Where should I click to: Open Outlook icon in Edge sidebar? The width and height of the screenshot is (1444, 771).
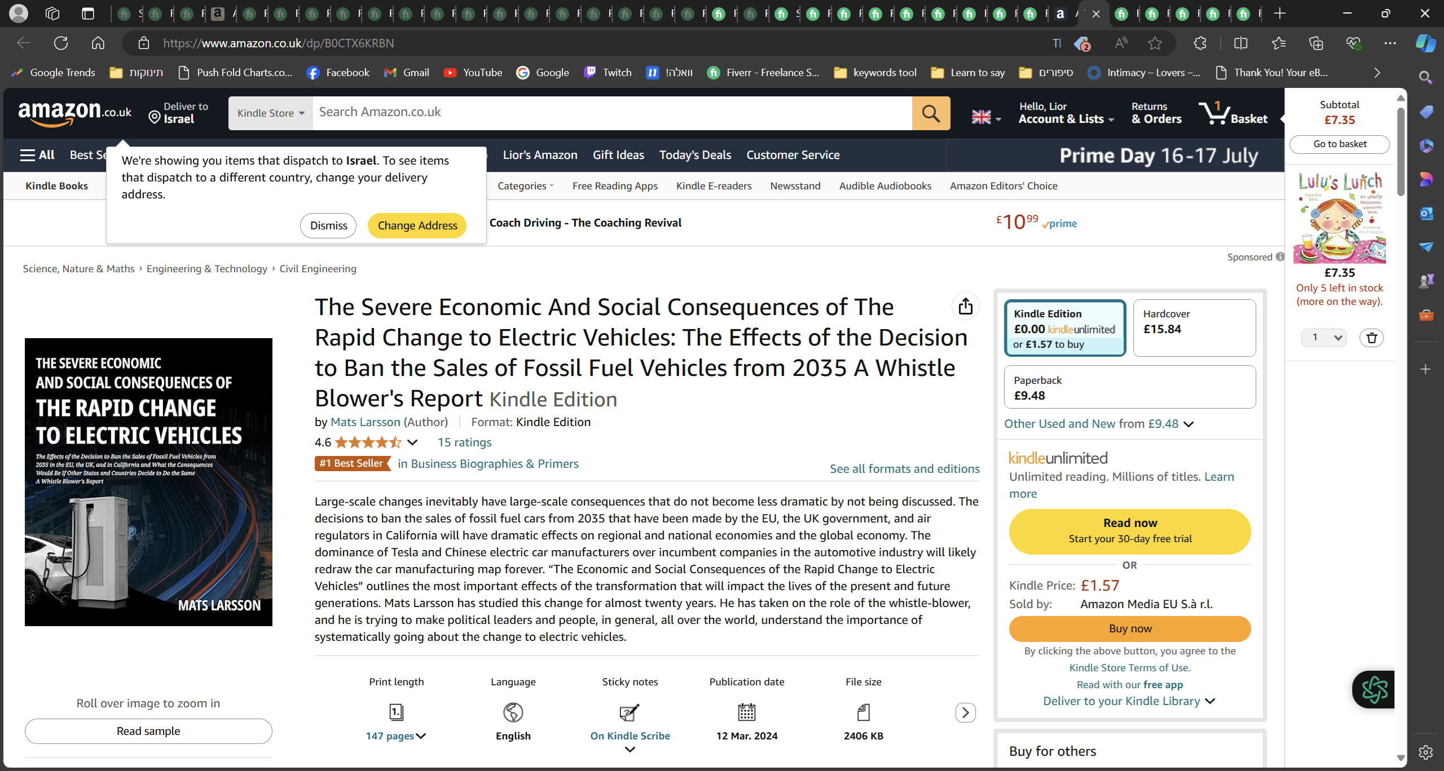point(1426,214)
